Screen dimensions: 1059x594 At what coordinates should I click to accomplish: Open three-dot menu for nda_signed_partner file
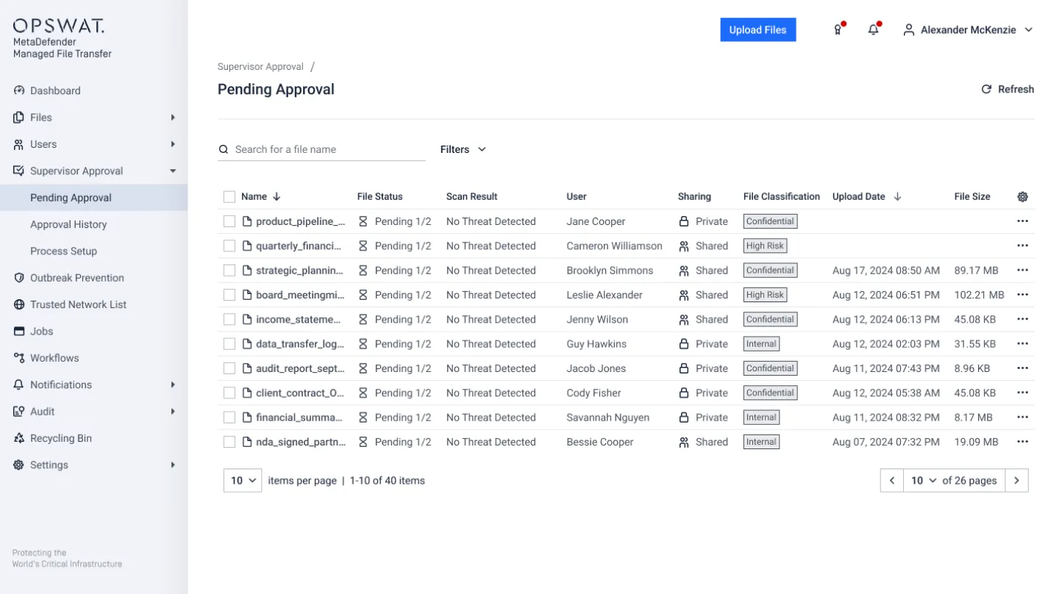pos(1022,442)
